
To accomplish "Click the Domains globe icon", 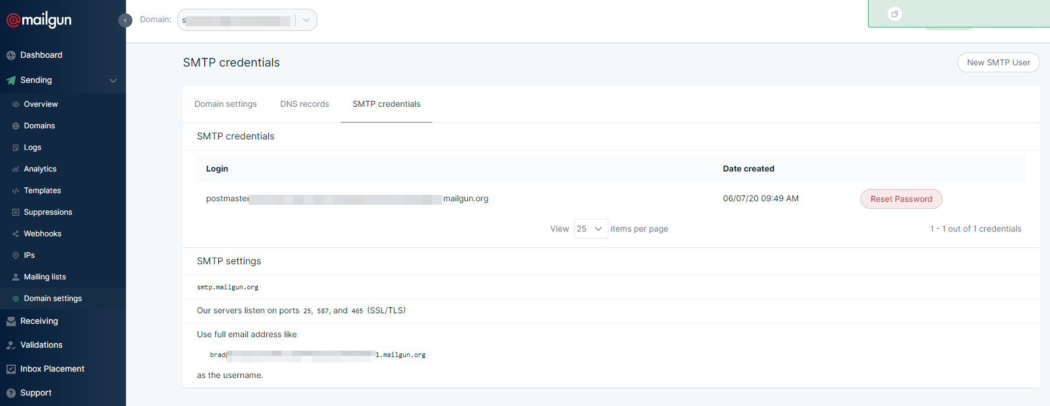I will click(16, 126).
